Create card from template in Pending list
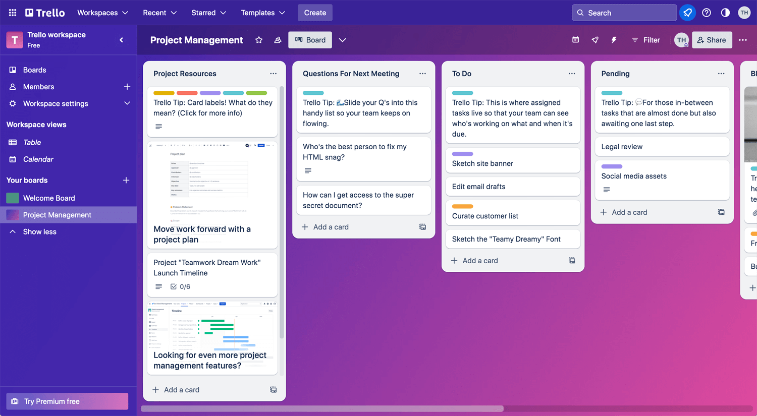The image size is (757, 416). (721, 212)
